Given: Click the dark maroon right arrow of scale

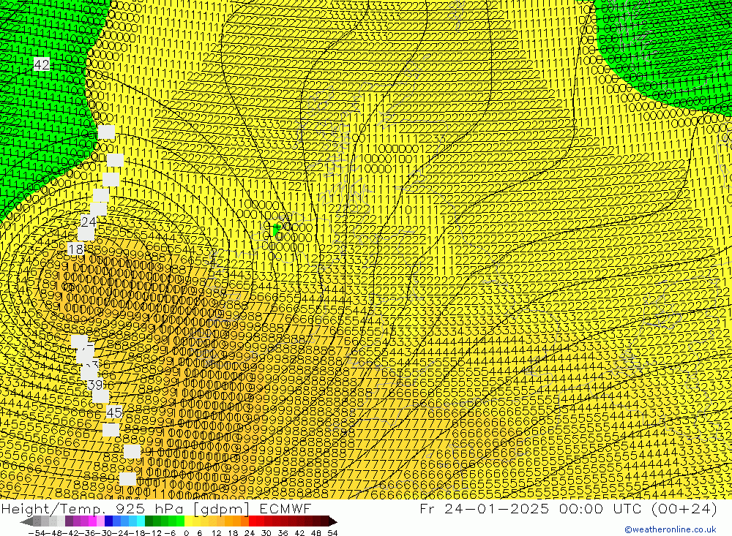Looking at the screenshot, I should click(333, 521).
